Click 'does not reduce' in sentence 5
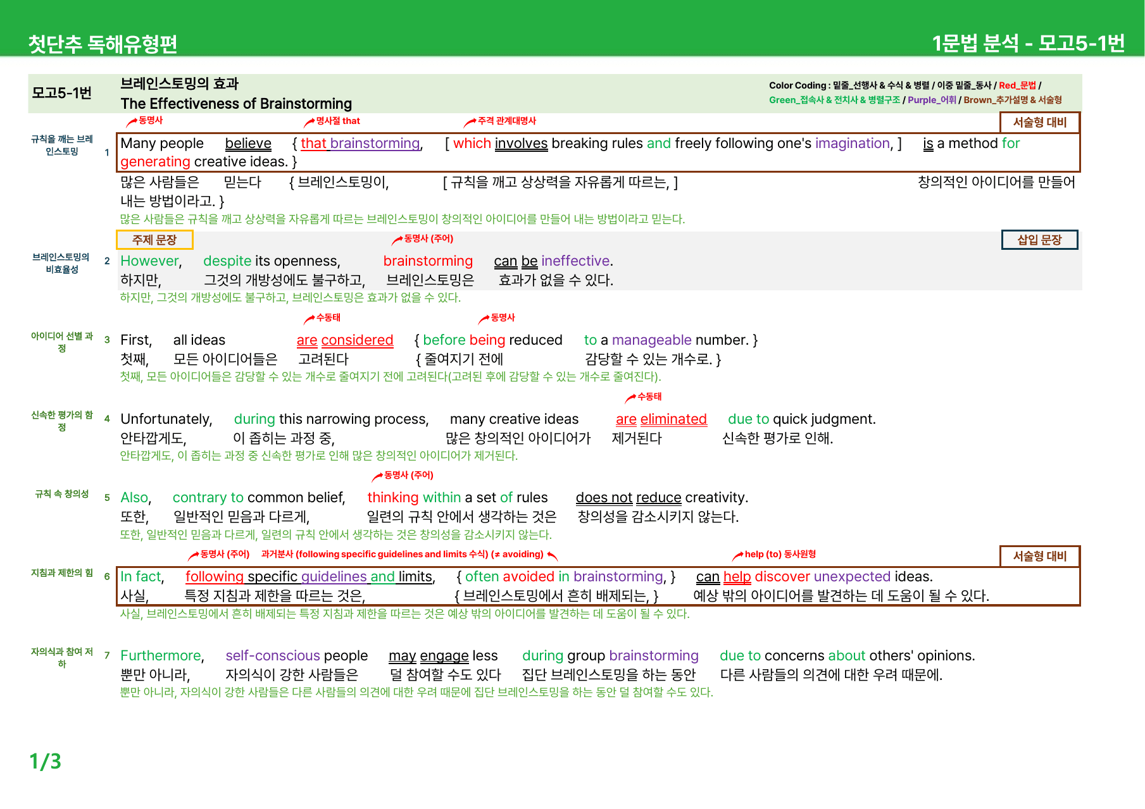 [x=629, y=498]
